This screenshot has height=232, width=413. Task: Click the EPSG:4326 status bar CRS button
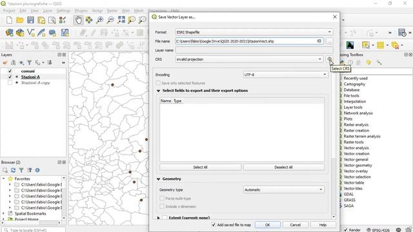pos(378,230)
